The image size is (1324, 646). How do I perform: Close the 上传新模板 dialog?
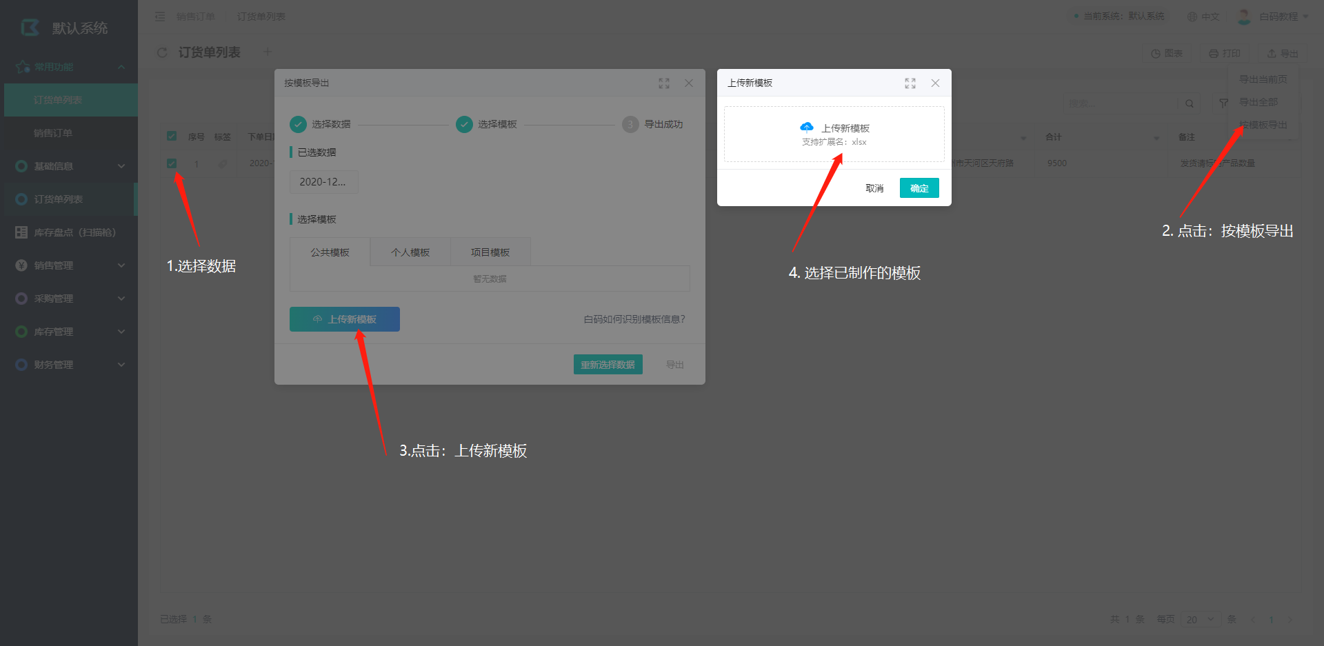tap(935, 83)
